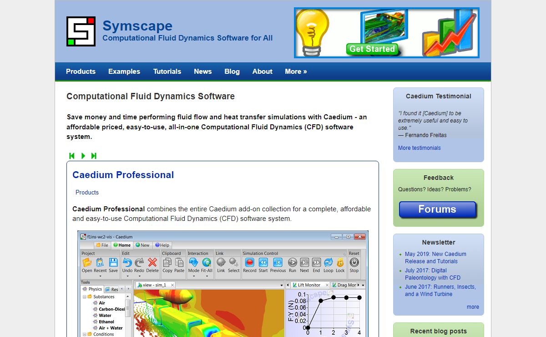Open the News navigation item

point(202,71)
